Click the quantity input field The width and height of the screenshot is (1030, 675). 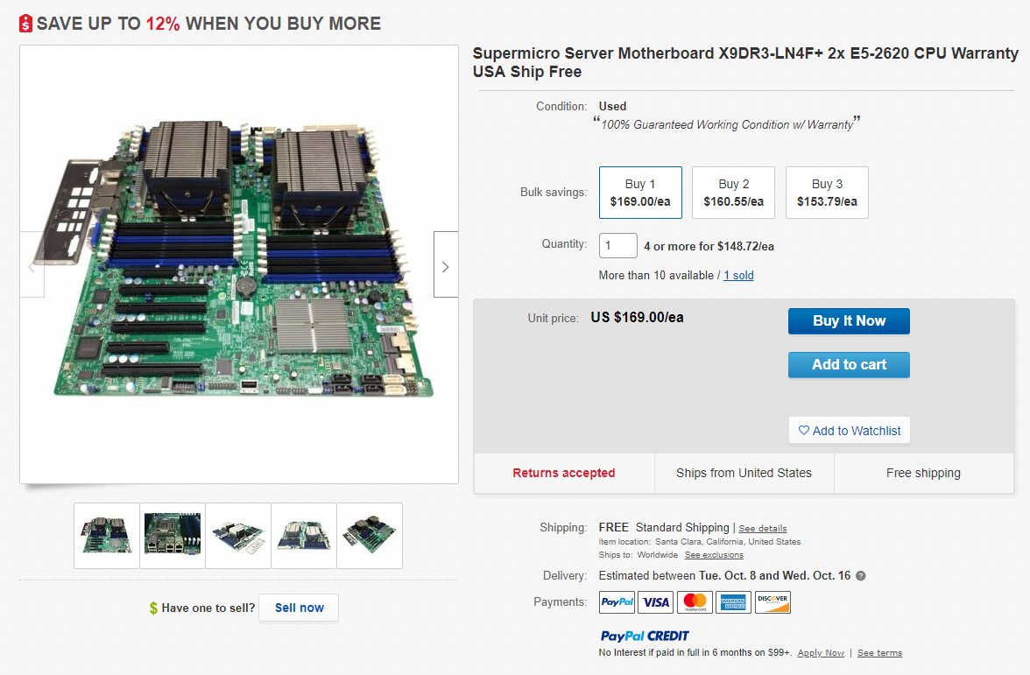pos(617,245)
